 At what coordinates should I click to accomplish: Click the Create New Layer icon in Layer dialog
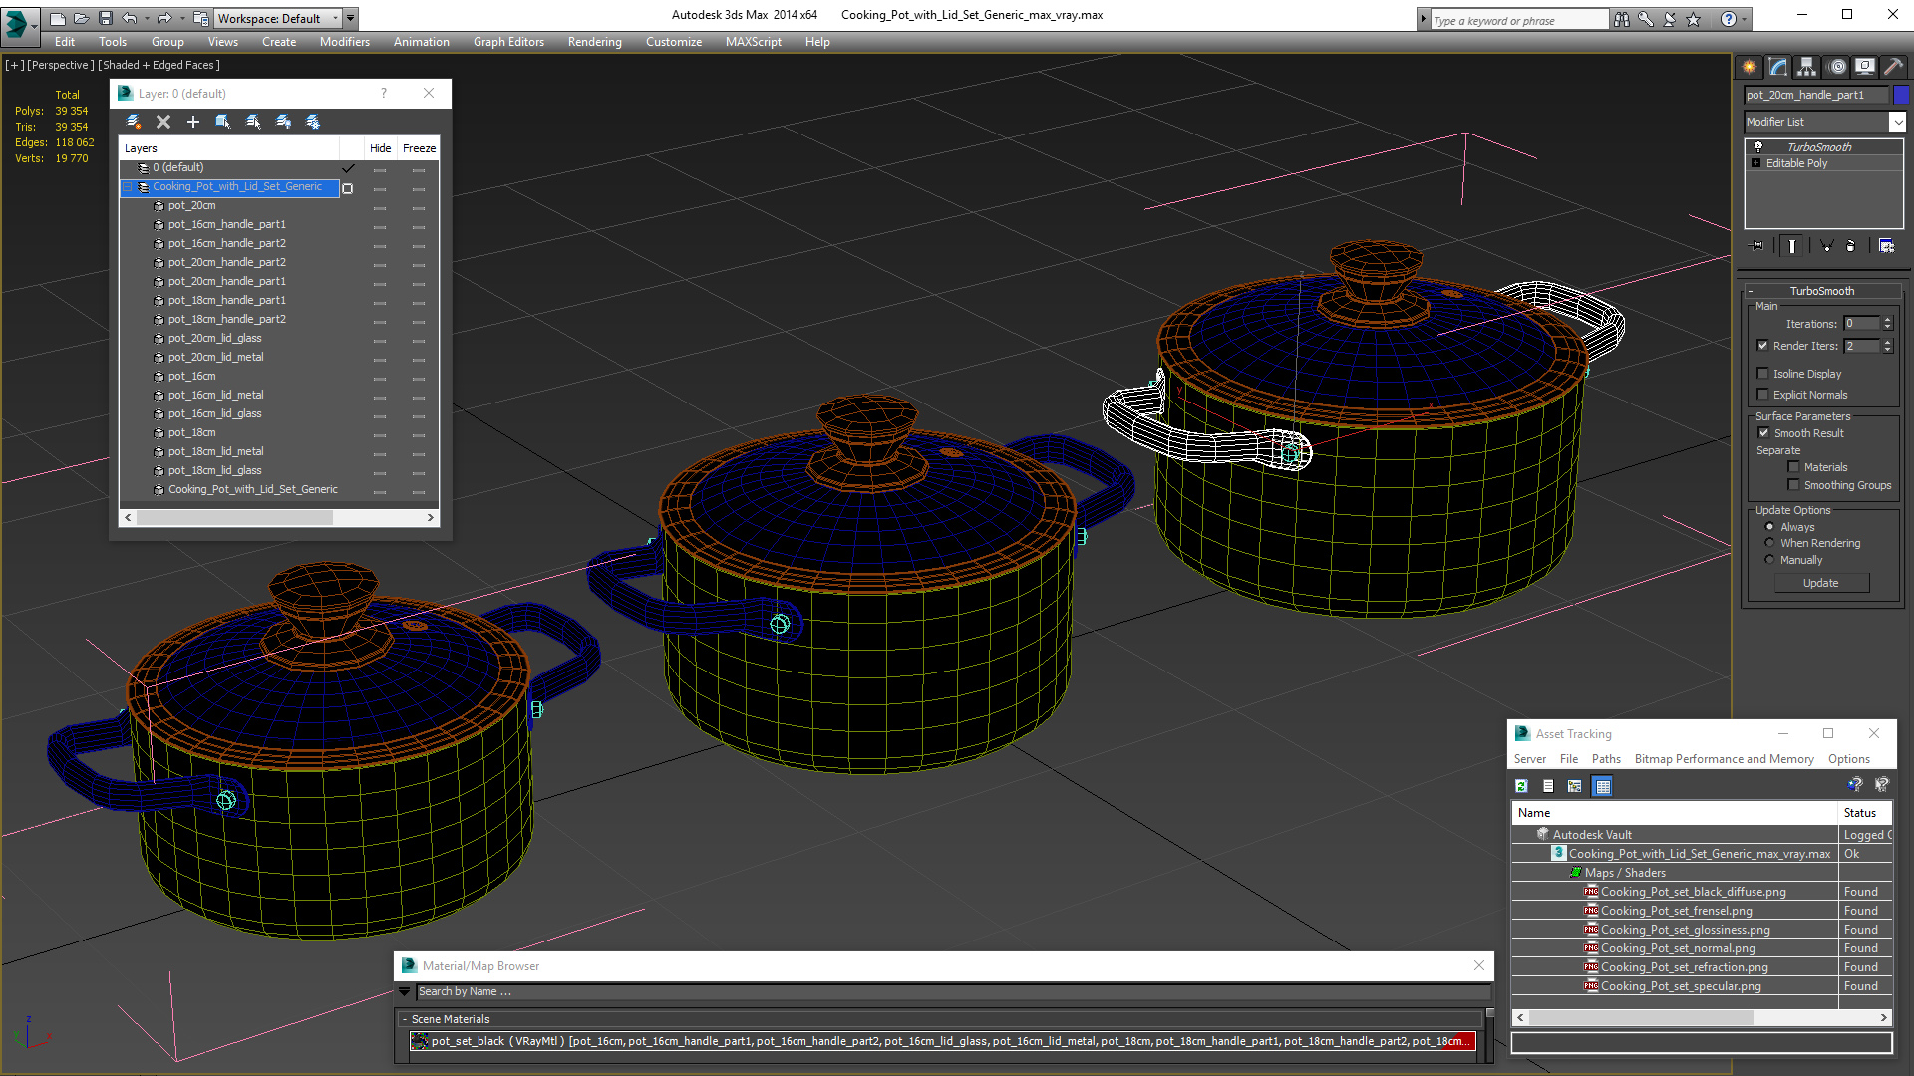click(134, 122)
